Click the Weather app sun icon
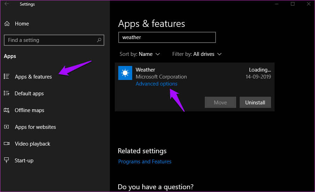 point(125,73)
